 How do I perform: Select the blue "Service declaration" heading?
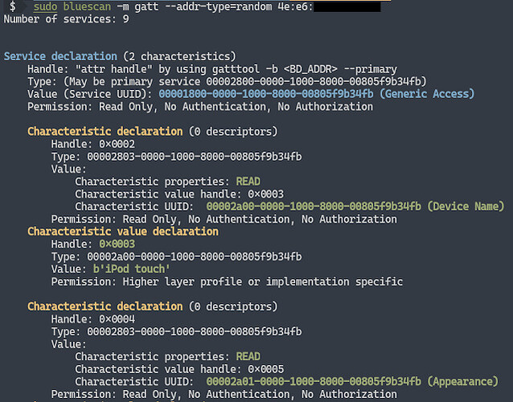(x=60, y=56)
